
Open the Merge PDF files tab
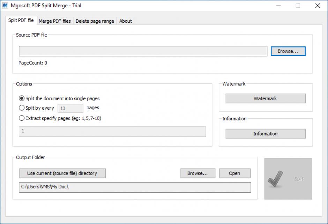(55, 21)
